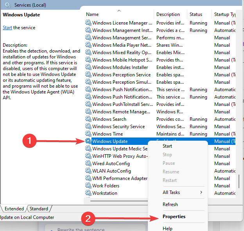Click the Windows Update Medic service gear icon

[88, 148]
